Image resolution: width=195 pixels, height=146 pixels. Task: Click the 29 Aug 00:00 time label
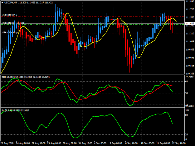point(54,143)
